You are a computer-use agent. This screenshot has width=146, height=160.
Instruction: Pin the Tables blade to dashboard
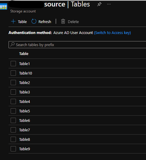pos(99,4)
